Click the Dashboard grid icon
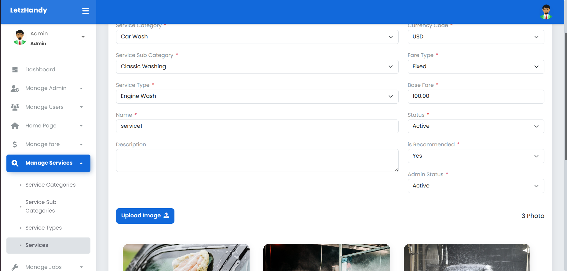This screenshot has width=567, height=271. click(15, 70)
